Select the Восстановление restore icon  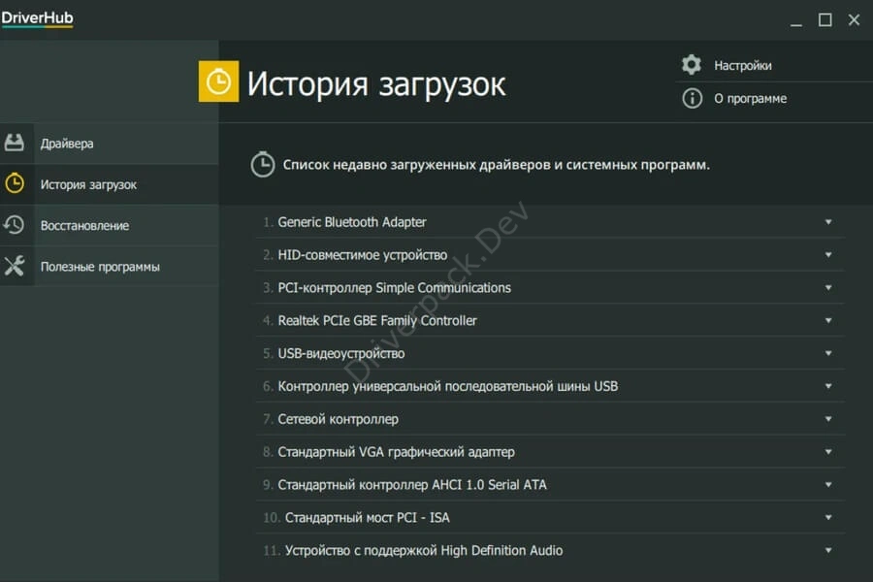point(15,225)
